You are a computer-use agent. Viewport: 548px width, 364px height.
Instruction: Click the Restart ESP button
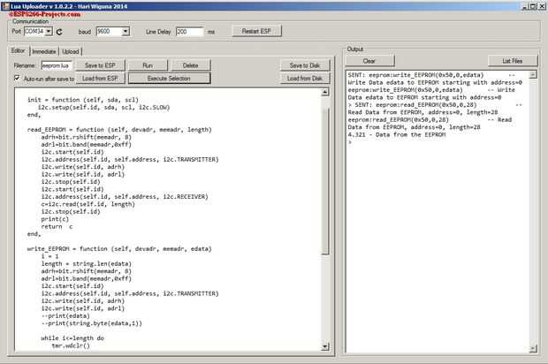[257, 31]
